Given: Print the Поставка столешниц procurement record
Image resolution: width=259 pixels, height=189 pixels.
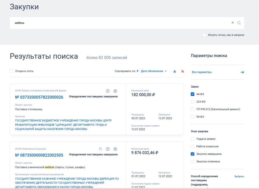Looking at the screenshot, I should point(115,91).
